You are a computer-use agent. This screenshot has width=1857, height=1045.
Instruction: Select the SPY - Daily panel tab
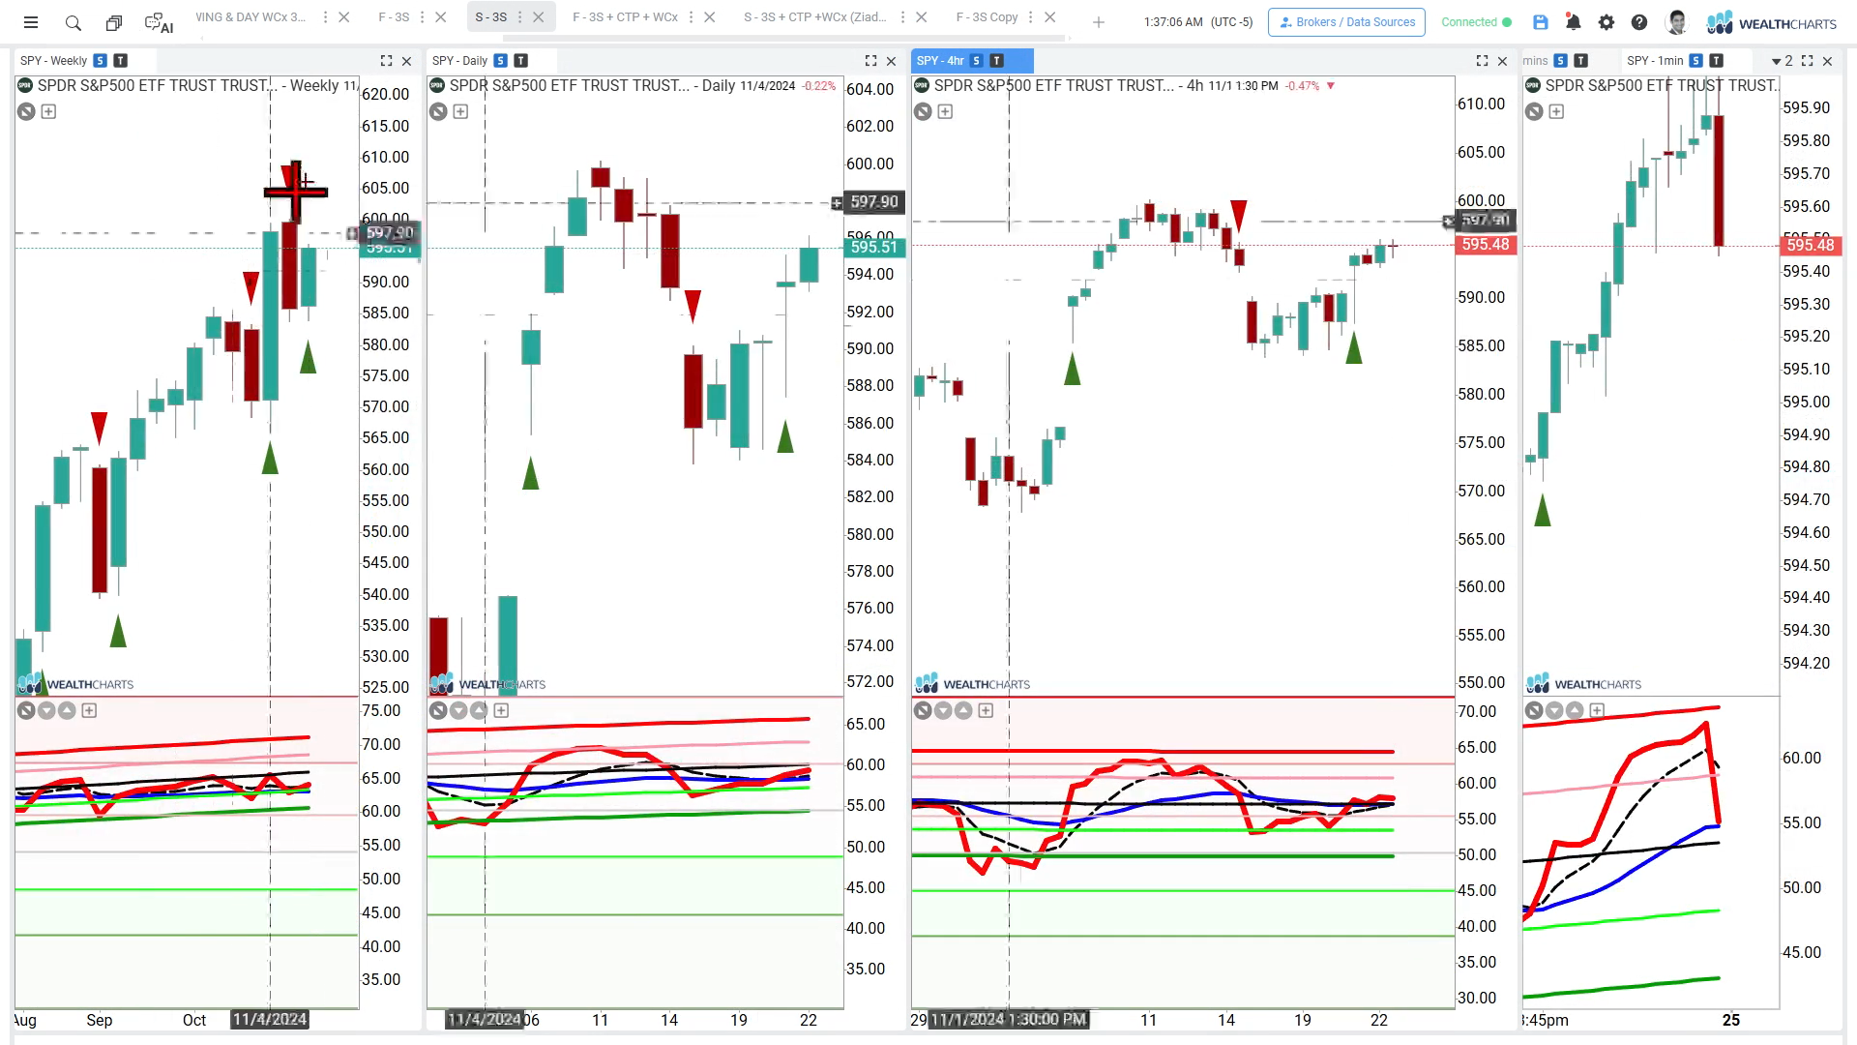459,61
